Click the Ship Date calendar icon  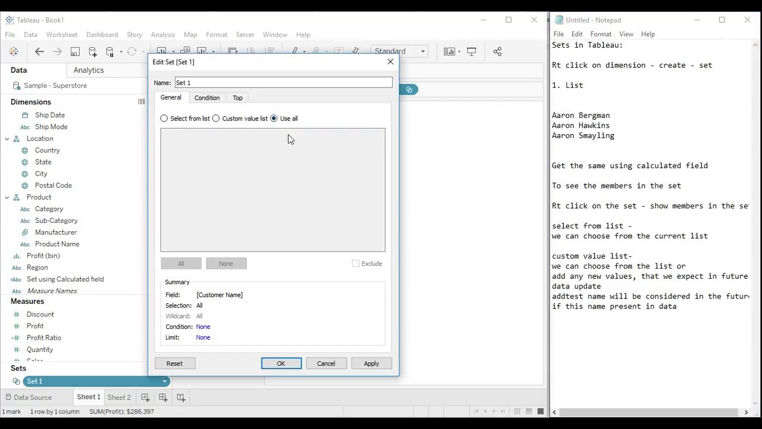[25, 115]
